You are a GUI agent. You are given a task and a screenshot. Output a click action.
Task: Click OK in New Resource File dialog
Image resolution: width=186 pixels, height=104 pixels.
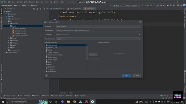pos(127,75)
